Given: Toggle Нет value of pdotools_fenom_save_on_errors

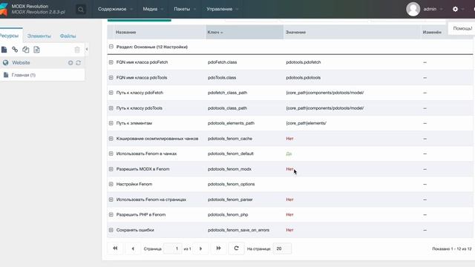Looking at the screenshot, I should coord(289,230).
